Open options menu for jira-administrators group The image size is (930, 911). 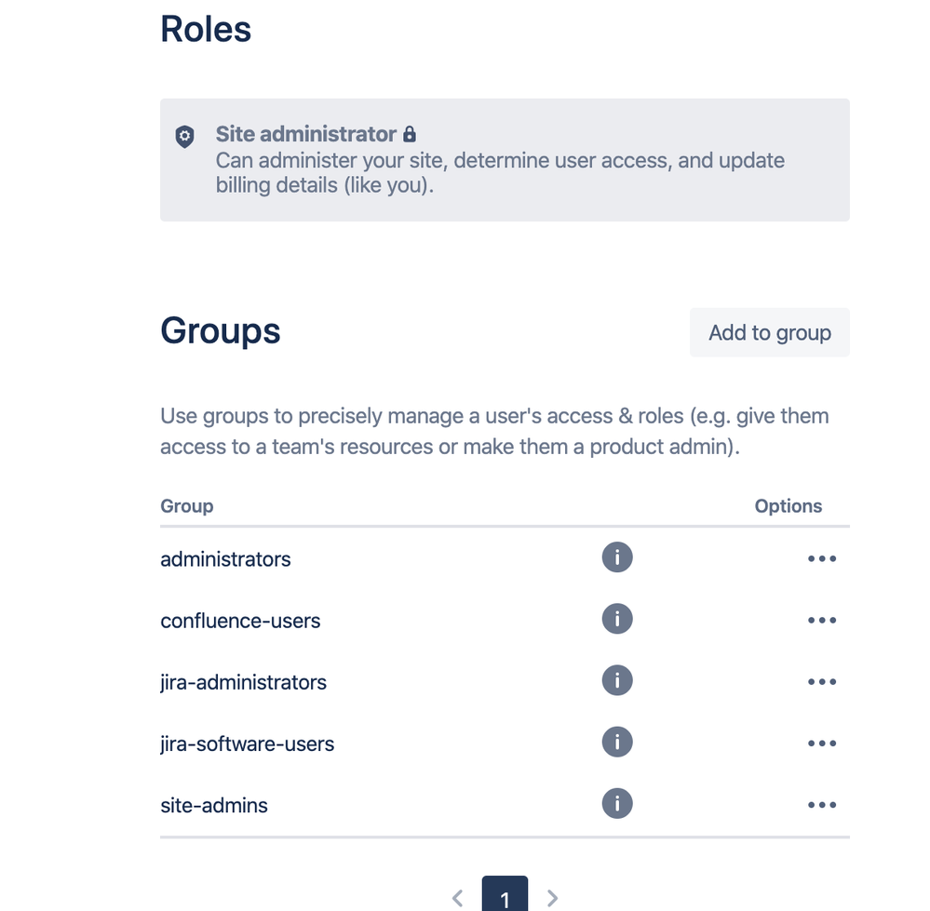tap(822, 681)
